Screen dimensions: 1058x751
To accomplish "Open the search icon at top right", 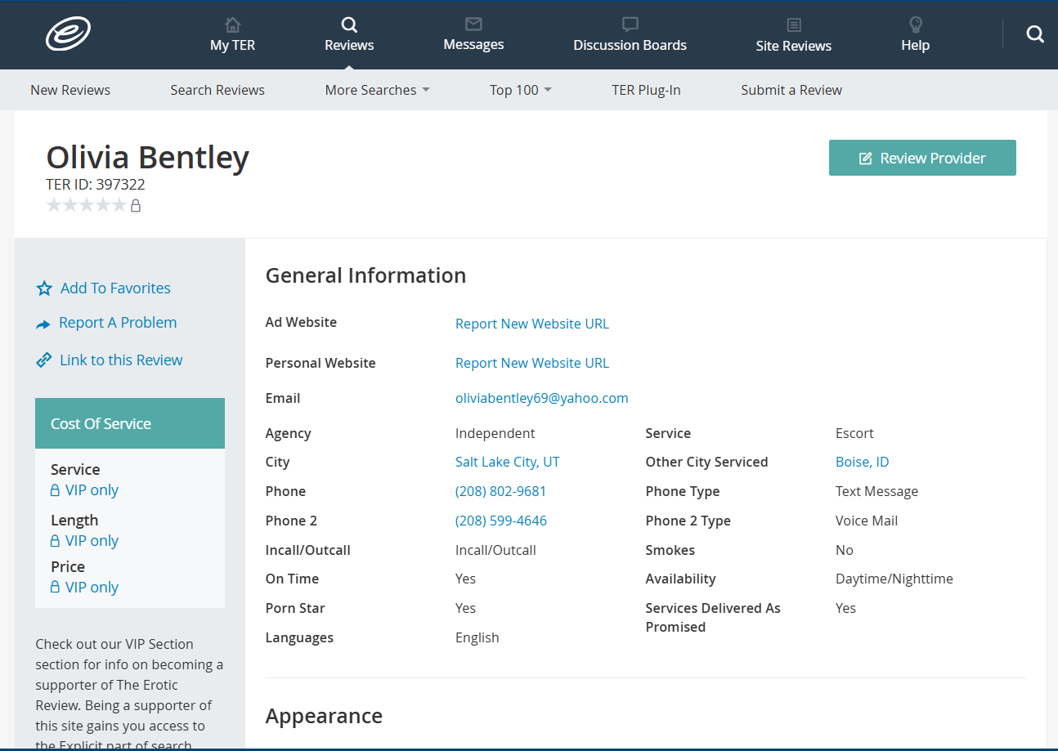I will pos(1035,34).
